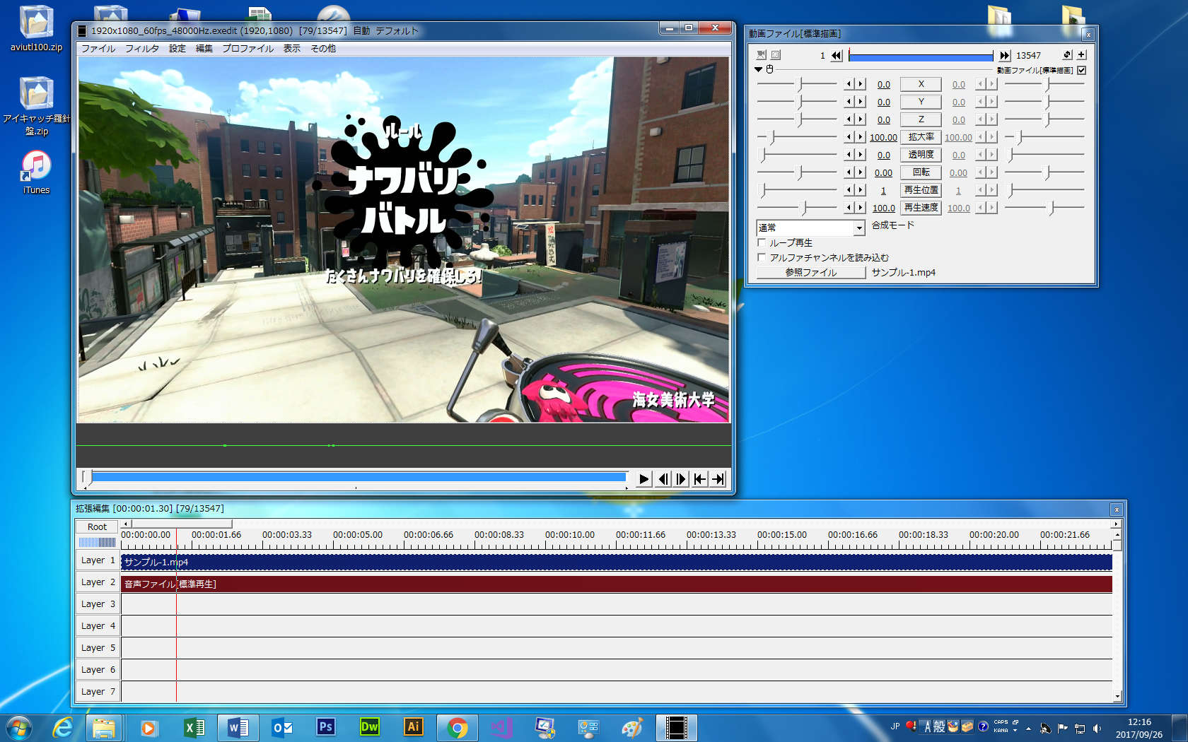Increase 回転 value with its right arrow stepper
This screenshot has height=742, width=1188.
coord(861,172)
